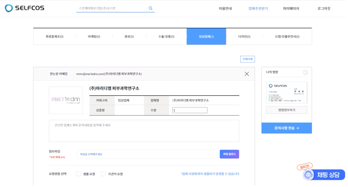Image resolution: width=348 pixels, height=187 pixels.
Task: Focus the inquiry message text area
Action: click(x=144, y=131)
